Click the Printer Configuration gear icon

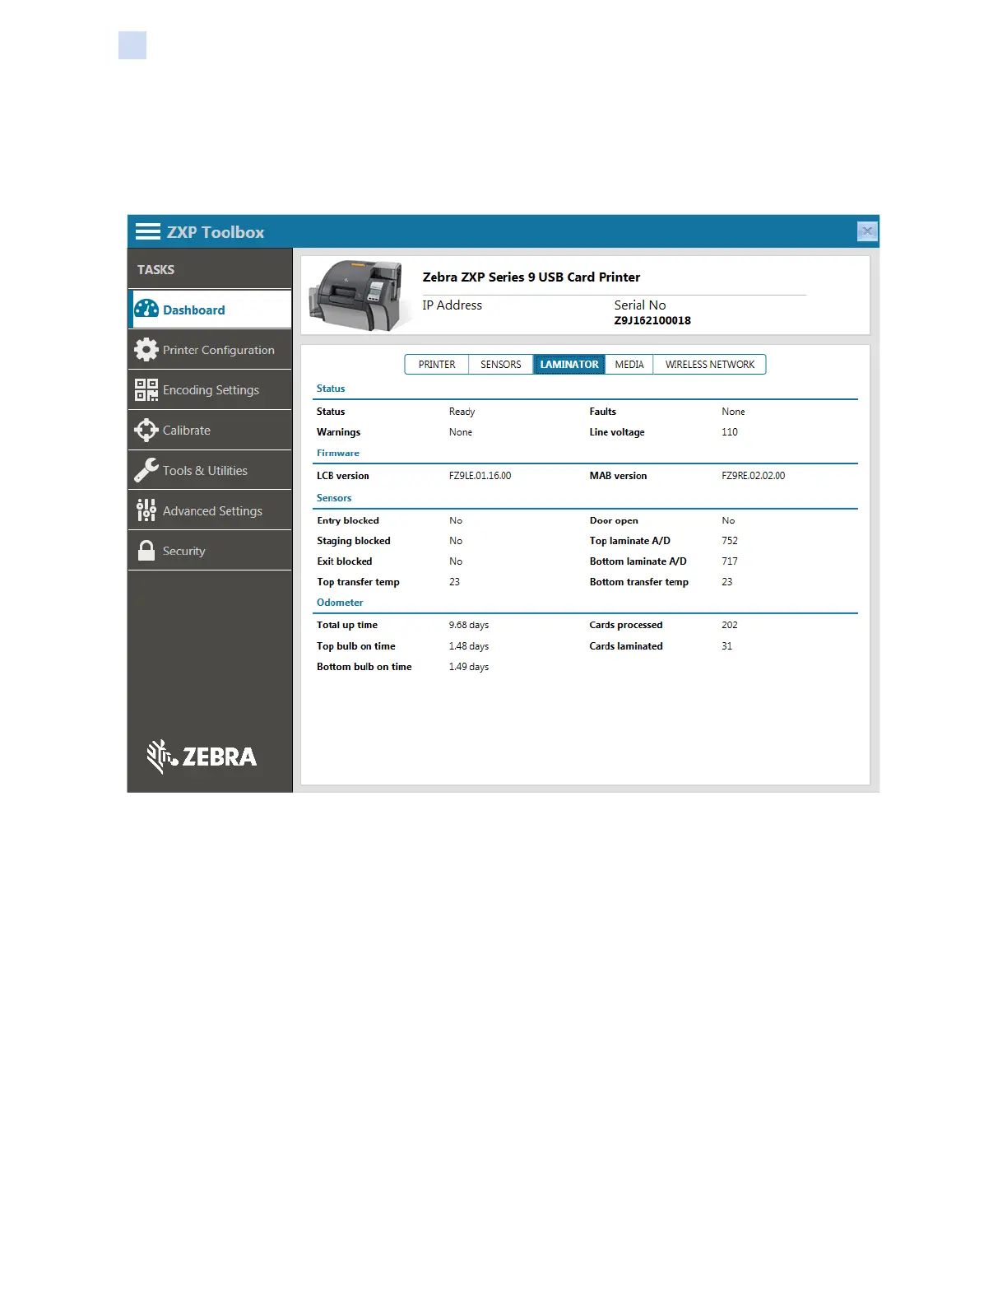coord(146,350)
